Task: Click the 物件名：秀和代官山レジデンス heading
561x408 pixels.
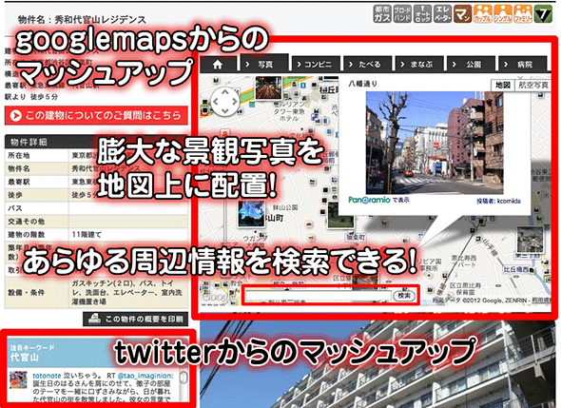Action: (x=82, y=19)
